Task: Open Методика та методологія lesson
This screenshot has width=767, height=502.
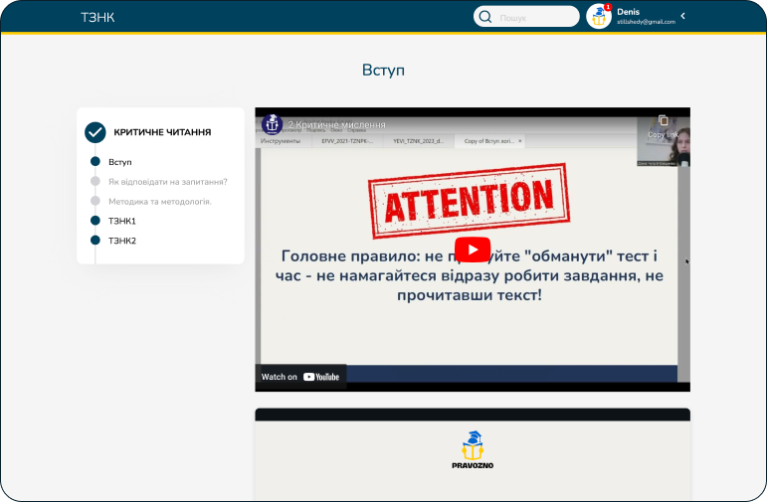Action: [x=159, y=202]
